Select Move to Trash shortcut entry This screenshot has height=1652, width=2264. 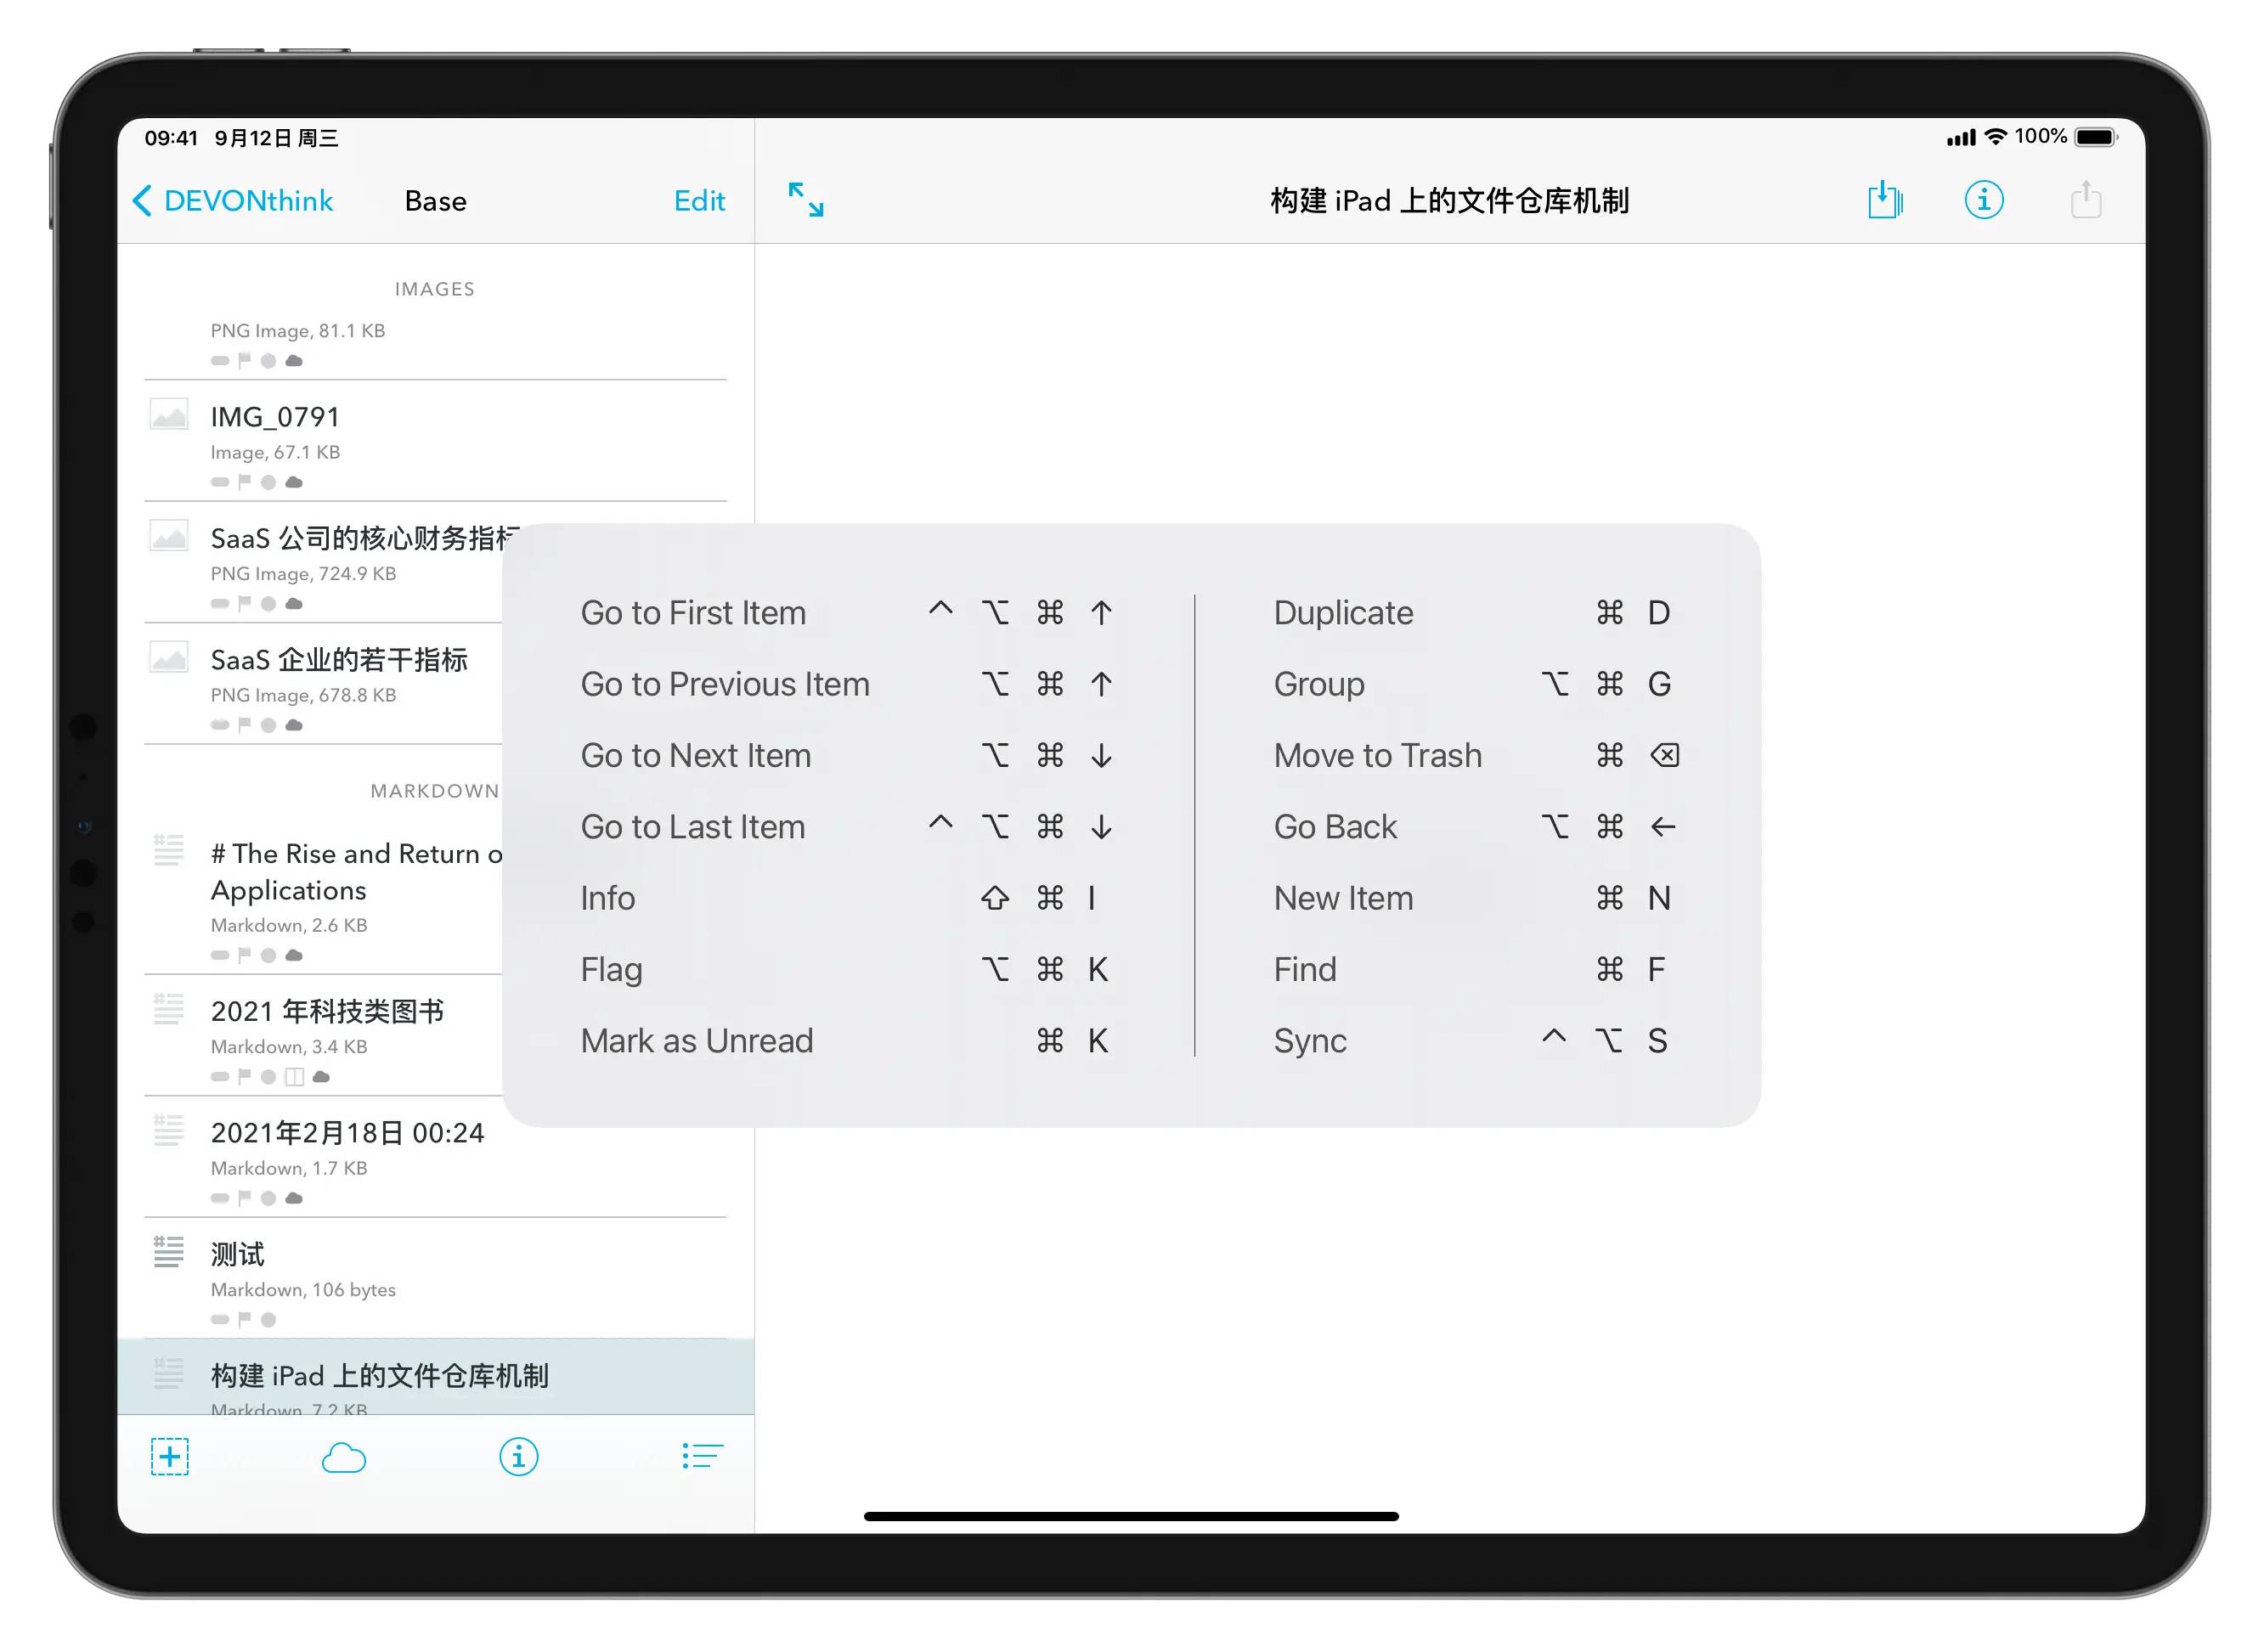1377,755
